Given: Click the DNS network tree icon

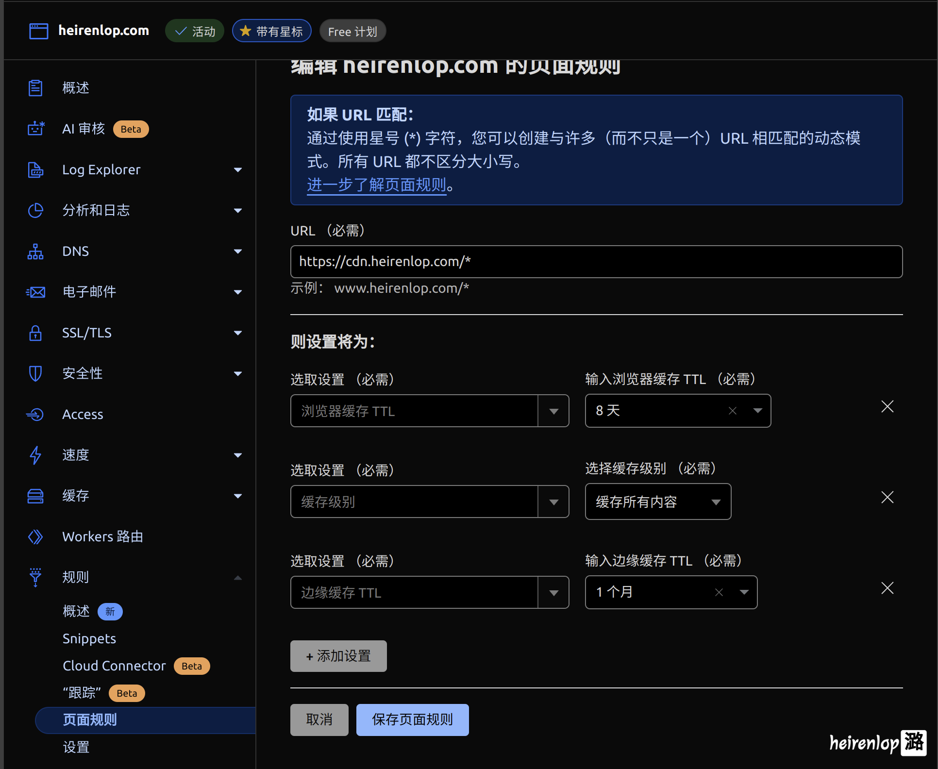Looking at the screenshot, I should 35,251.
